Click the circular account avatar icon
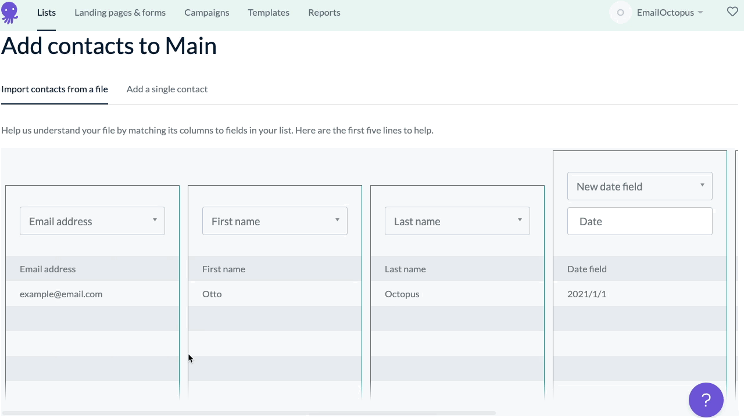The width and height of the screenshot is (744, 418). [x=620, y=12]
